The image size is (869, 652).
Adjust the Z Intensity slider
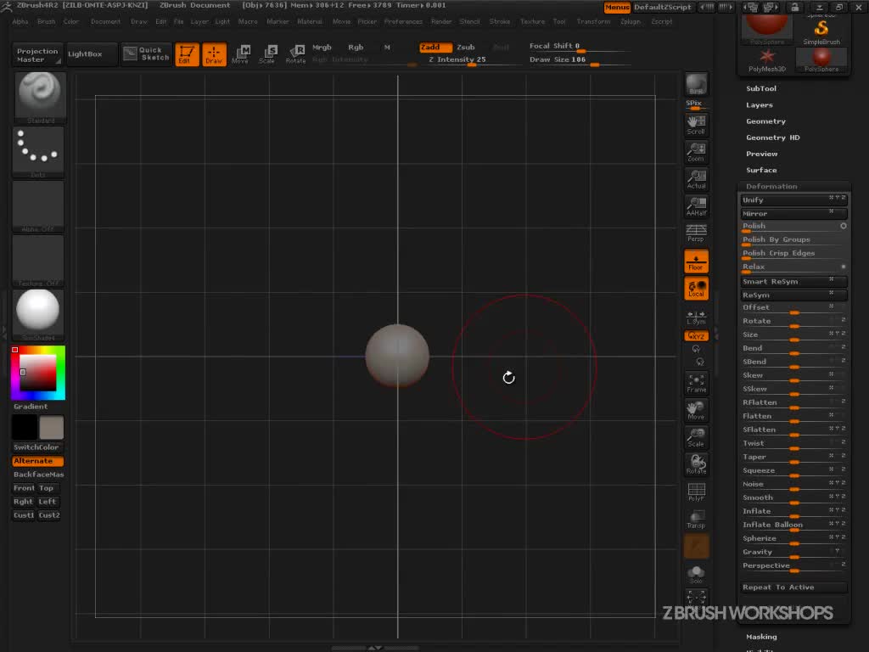pos(472,60)
